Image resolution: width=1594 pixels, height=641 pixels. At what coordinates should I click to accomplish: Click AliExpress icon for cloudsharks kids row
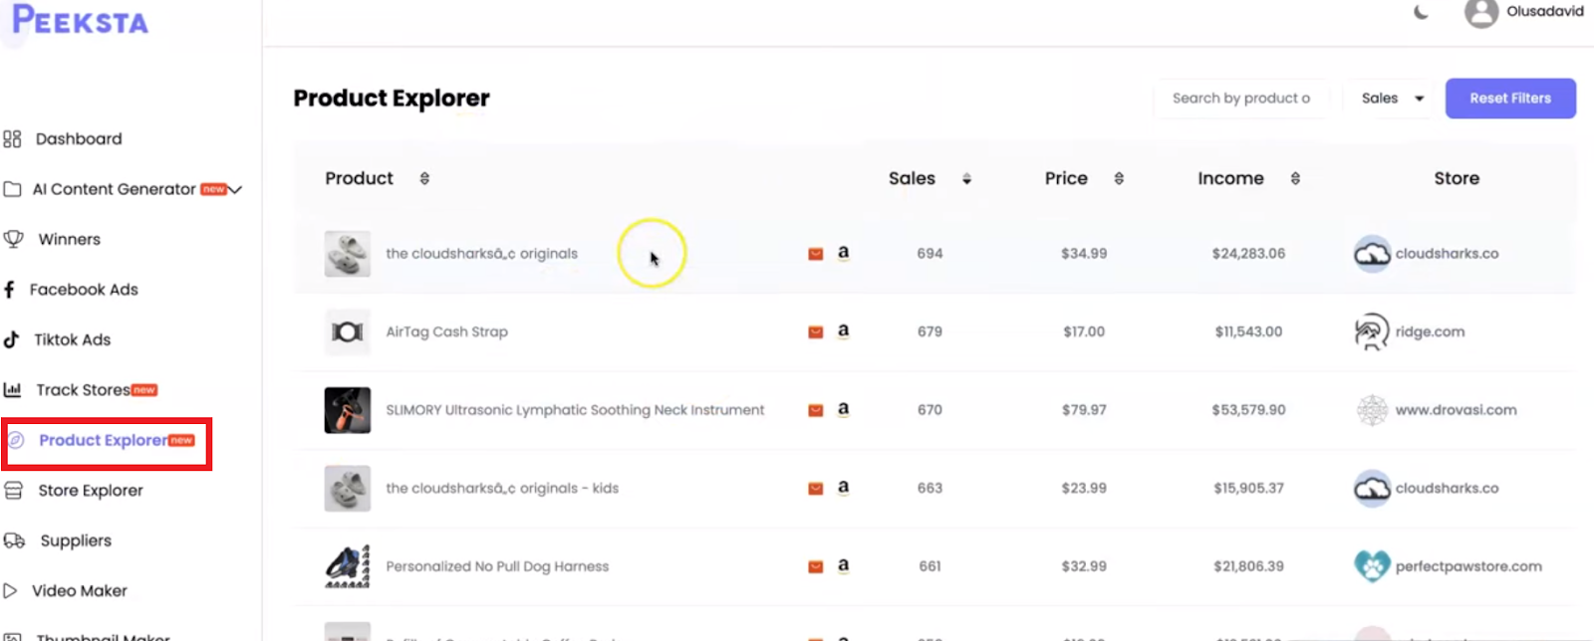pyautogui.click(x=815, y=489)
